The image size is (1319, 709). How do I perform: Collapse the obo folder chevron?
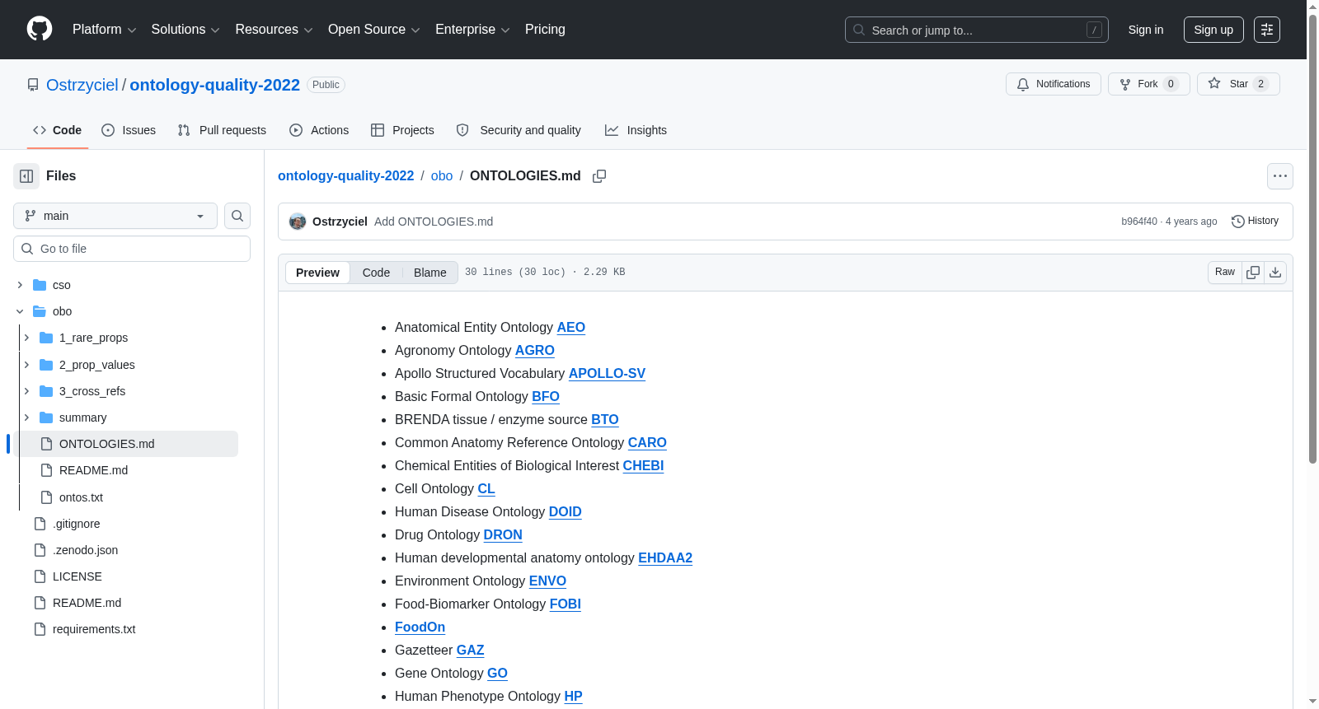(20, 311)
